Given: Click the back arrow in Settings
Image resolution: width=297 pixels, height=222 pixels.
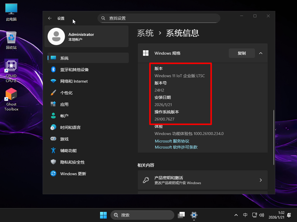Looking at the screenshot, I should tap(50, 18).
